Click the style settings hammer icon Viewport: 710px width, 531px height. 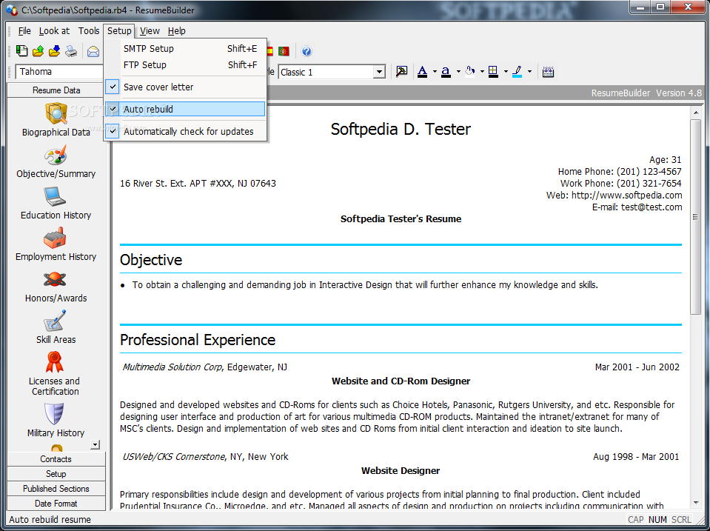(x=401, y=72)
